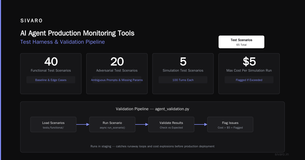Viewport: 305px width, 160px height.
Task: Open the sivaro.in link
Action: point(282,154)
